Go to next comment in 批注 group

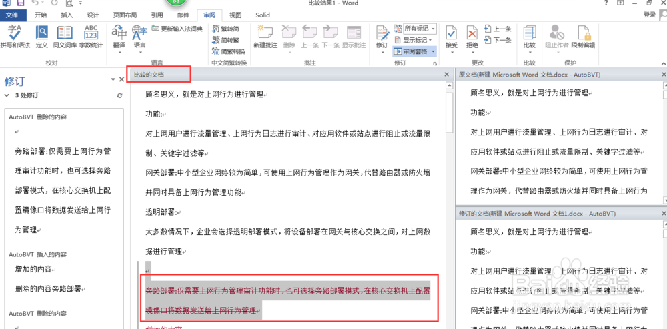point(330,37)
